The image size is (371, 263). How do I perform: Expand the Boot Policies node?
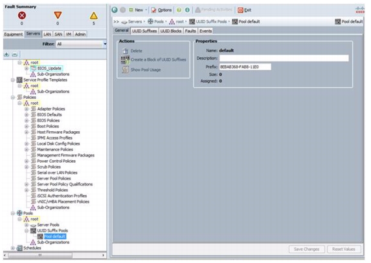[x=27, y=126]
